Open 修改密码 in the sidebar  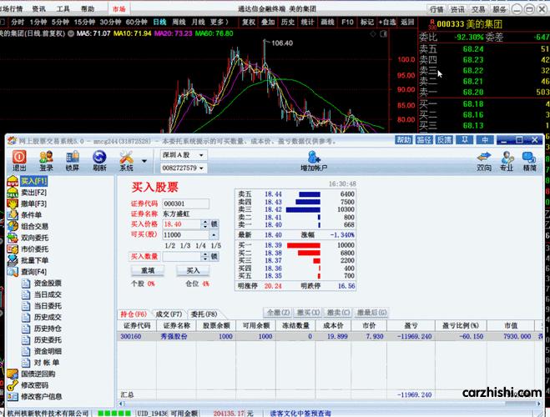(35, 385)
